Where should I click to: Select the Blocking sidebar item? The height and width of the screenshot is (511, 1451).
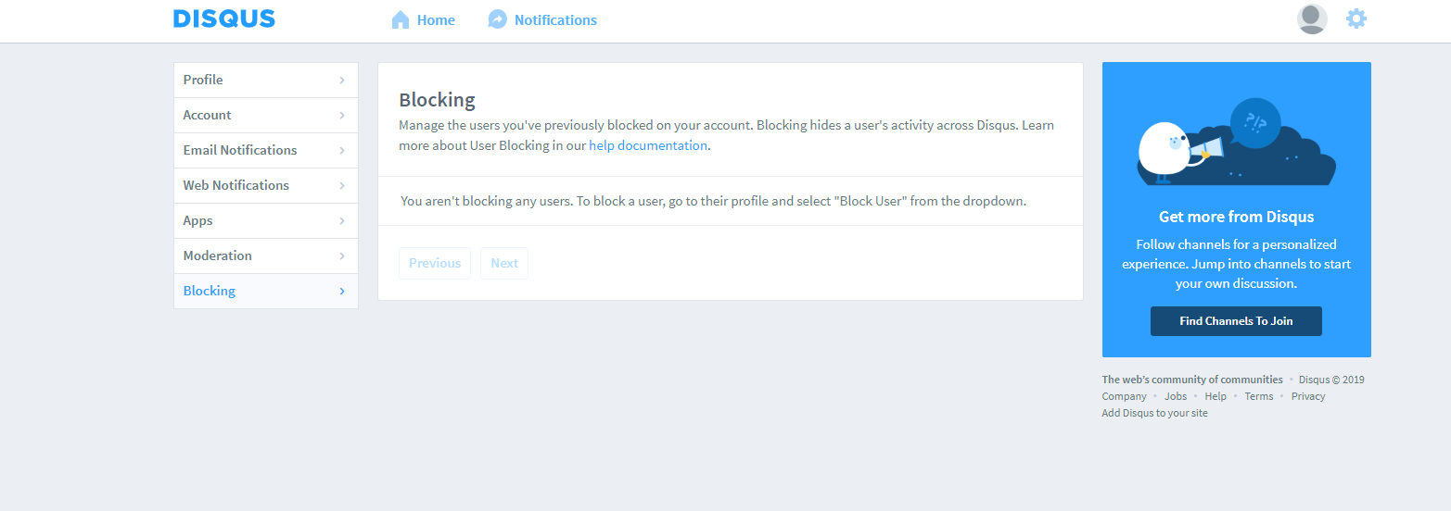[x=210, y=292]
